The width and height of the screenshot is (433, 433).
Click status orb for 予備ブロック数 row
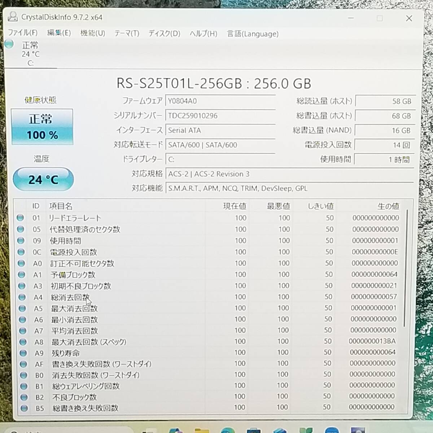21,275
